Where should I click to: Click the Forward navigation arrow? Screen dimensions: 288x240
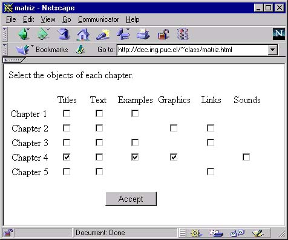click(44, 34)
